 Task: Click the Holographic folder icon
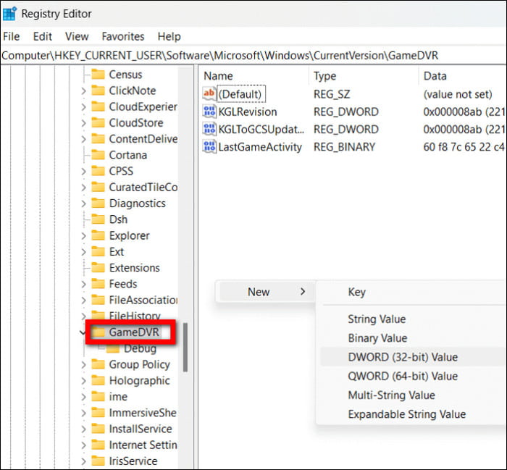click(x=98, y=381)
